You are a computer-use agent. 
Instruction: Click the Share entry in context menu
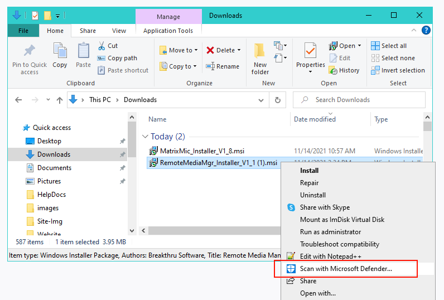pyautogui.click(x=308, y=281)
